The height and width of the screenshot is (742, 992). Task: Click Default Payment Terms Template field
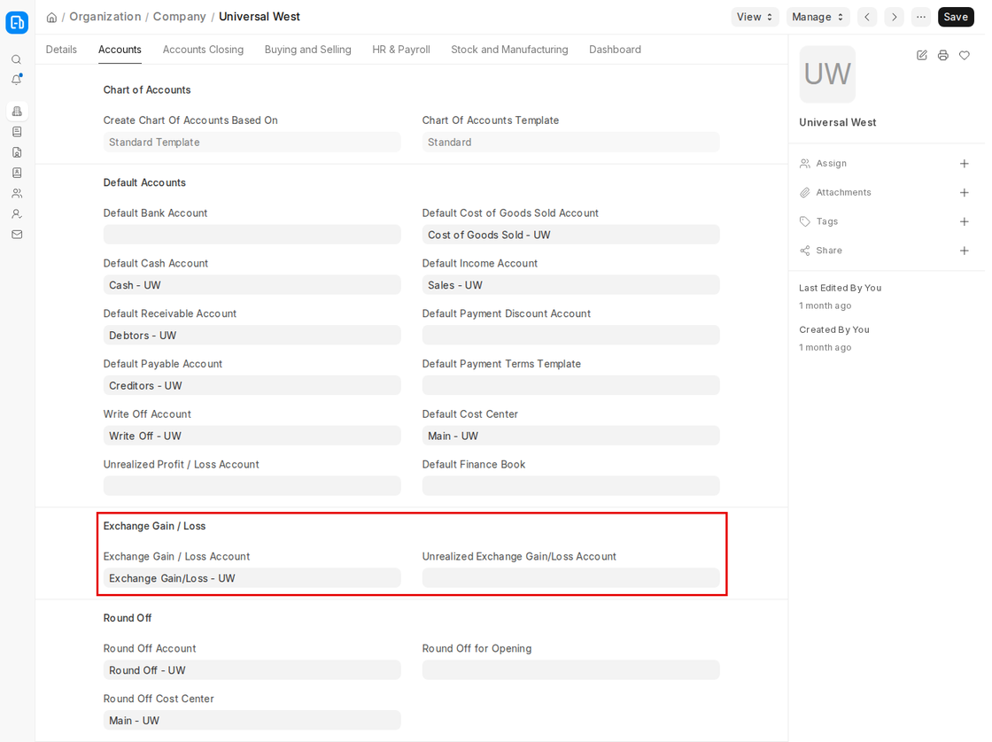(570, 385)
